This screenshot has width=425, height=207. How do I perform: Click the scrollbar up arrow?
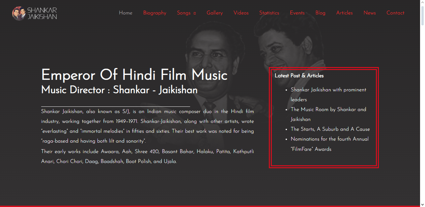422,3
